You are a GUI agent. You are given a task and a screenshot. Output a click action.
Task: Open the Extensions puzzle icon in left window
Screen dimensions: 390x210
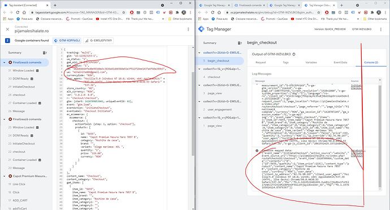click(x=177, y=12)
